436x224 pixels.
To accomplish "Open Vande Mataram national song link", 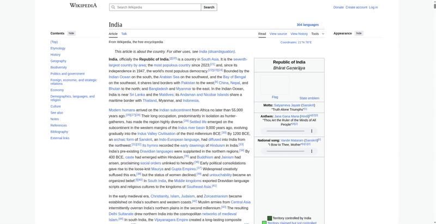I will (x=292, y=141).
